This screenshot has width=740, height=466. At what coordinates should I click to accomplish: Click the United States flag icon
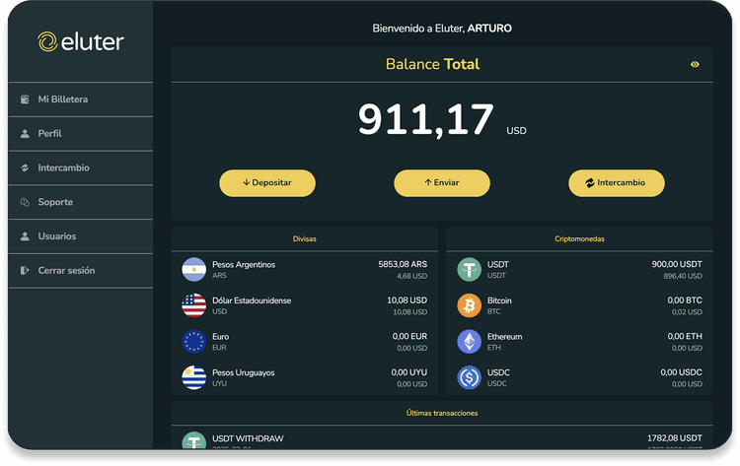point(193,305)
